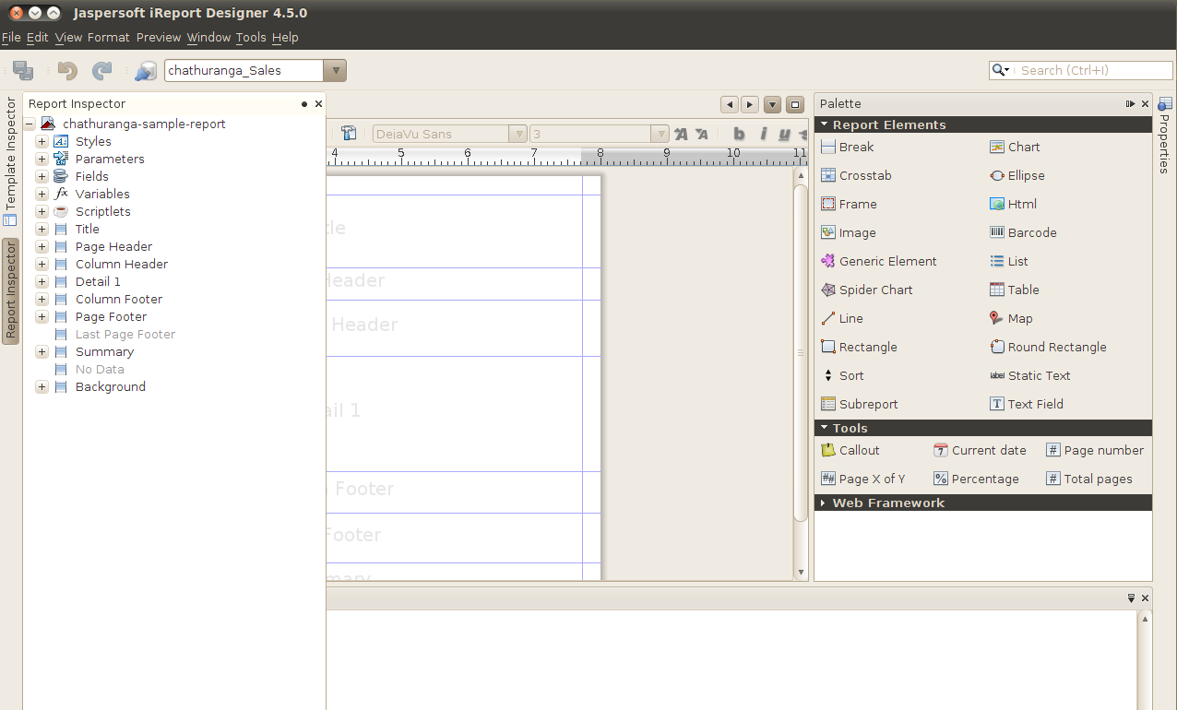The height and width of the screenshot is (710, 1177).
Task: Pick the Static Text element
Action: (1030, 375)
